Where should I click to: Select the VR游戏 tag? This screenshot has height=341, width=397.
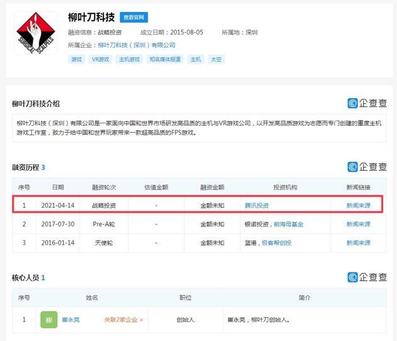pos(100,59)
